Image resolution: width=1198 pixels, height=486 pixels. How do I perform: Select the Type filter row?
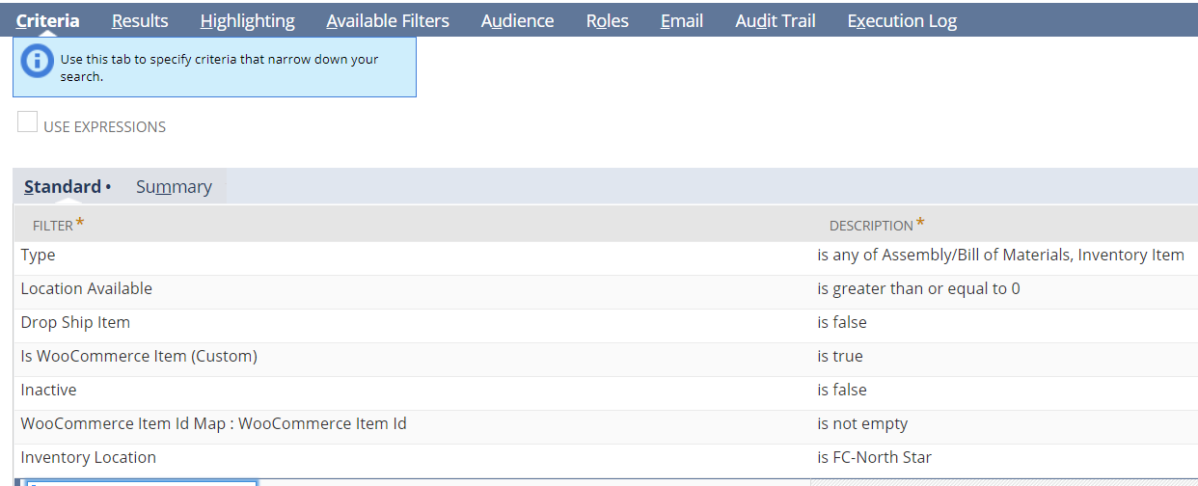(x=39, y=256)
